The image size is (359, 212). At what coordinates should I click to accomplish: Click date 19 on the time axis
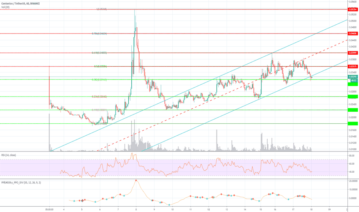[329, 209]
